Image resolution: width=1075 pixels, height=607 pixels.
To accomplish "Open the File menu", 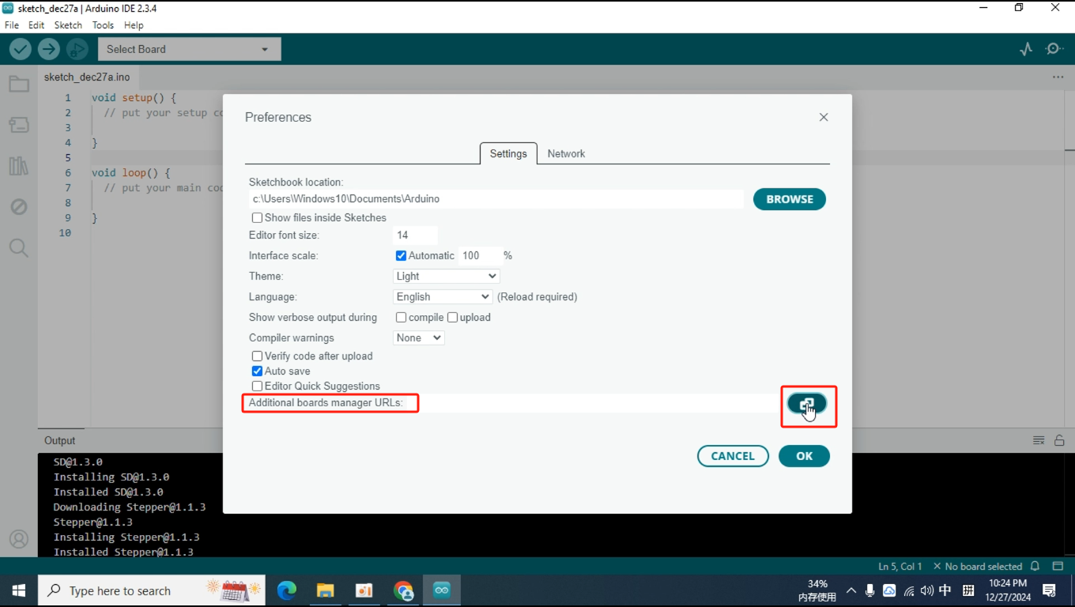I will pyautogui.click(x=12, y=25).
